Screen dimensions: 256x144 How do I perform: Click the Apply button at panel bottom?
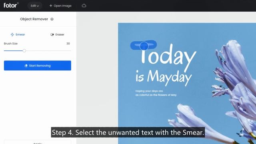[x=38, y=142]
